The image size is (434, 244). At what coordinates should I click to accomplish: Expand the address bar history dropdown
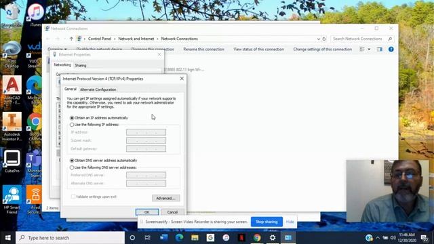[x=318, y=39]
